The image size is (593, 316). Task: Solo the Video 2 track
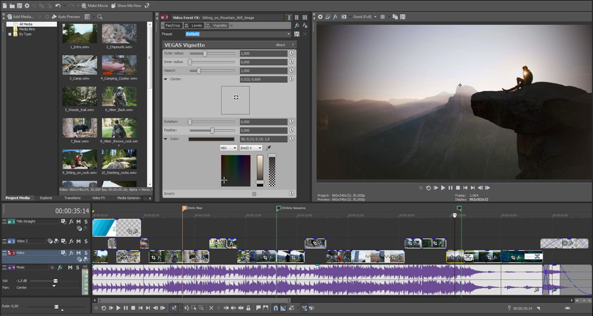85,241
